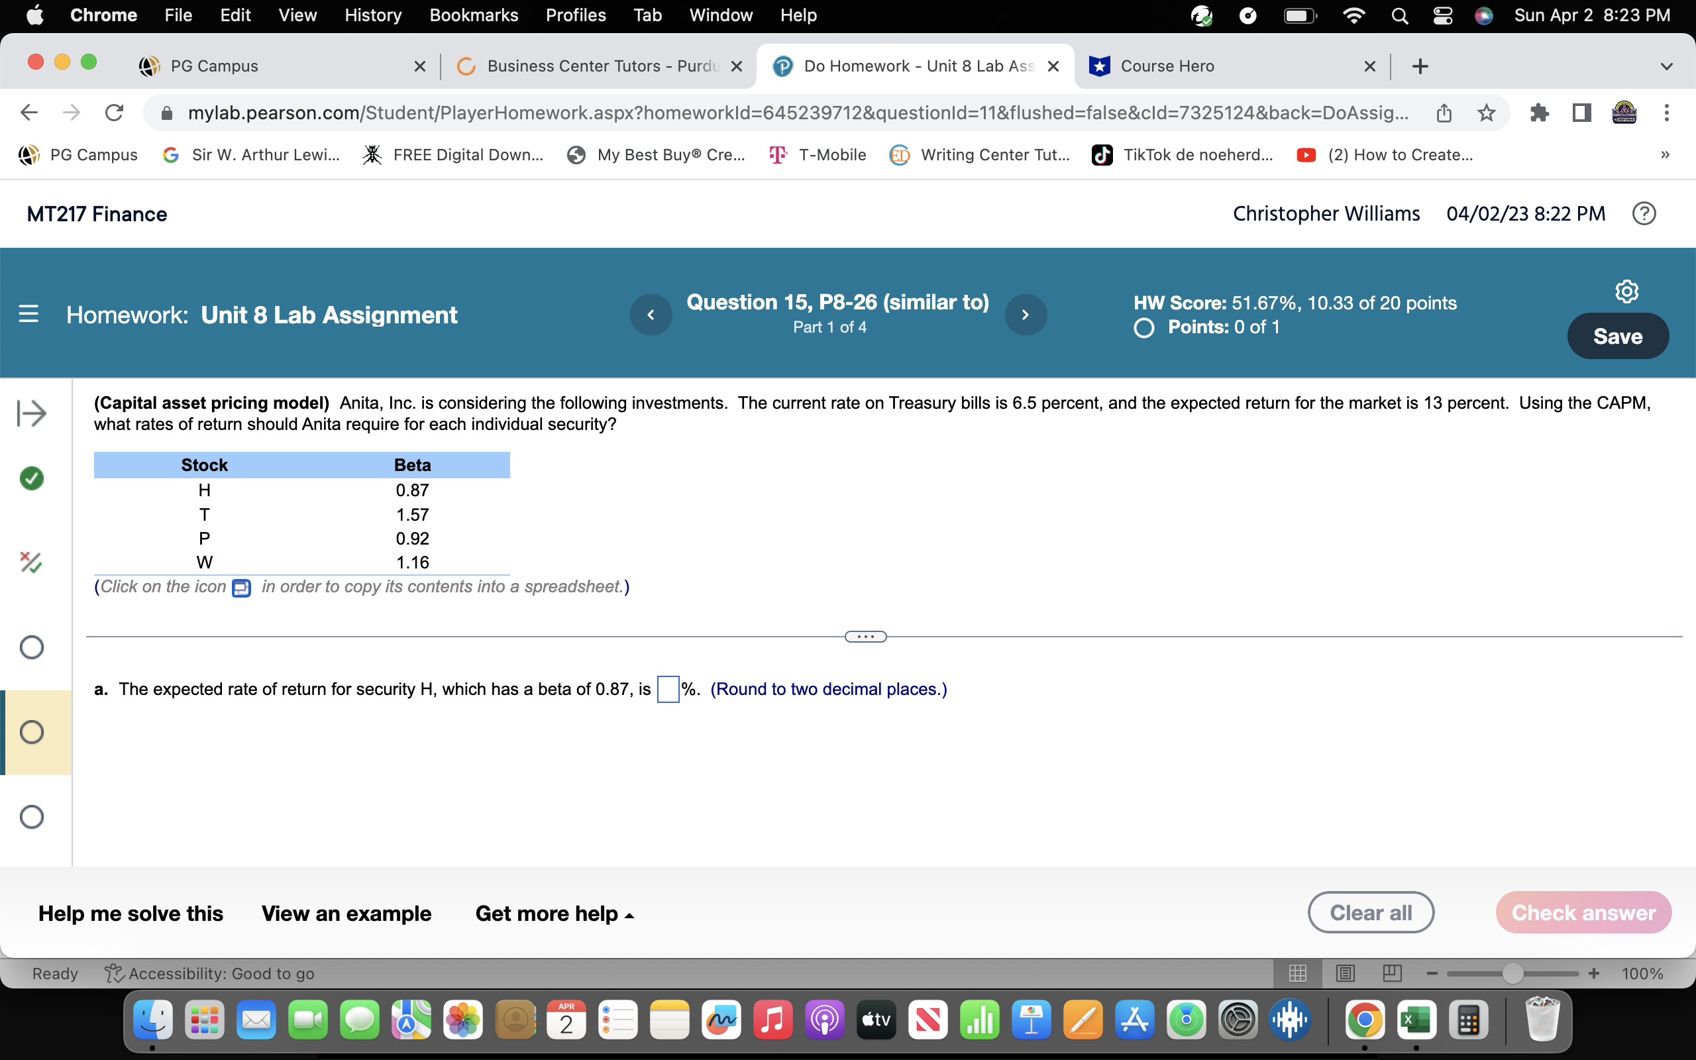The image size is (1696, 1060).
Task: Expand the Get more help dropdown
Action: [555, 913]
